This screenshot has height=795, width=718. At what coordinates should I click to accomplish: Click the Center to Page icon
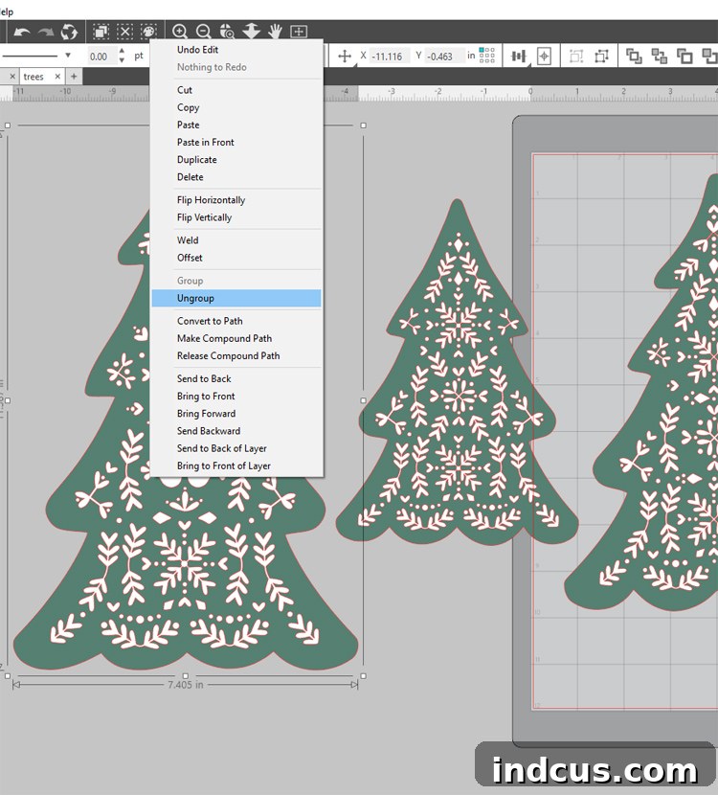(x=544, y=56)
